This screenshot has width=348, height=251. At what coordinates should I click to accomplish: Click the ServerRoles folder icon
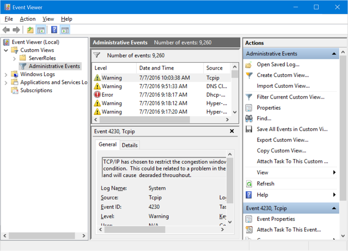click(x=23, y=58)
